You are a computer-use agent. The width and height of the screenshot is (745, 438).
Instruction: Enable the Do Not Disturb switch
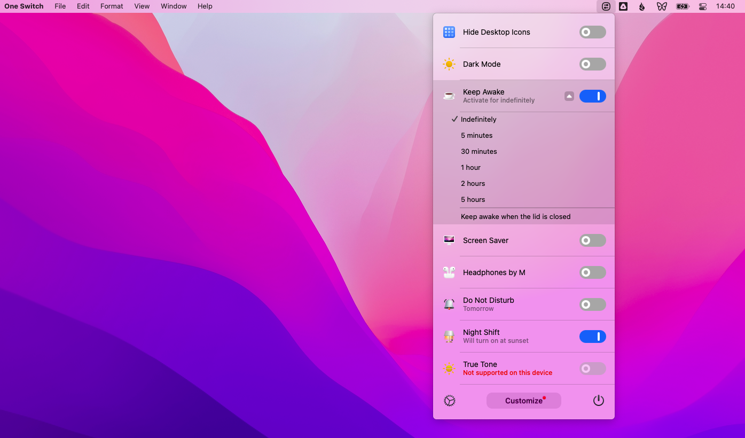(593, 304)
